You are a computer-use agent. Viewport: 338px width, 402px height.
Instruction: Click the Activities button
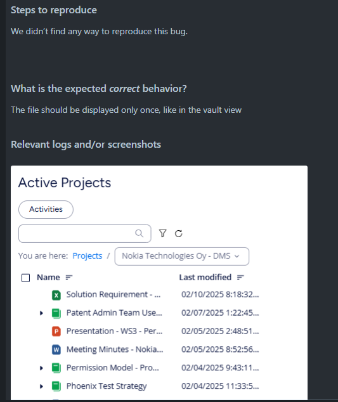tap(46, 209)
